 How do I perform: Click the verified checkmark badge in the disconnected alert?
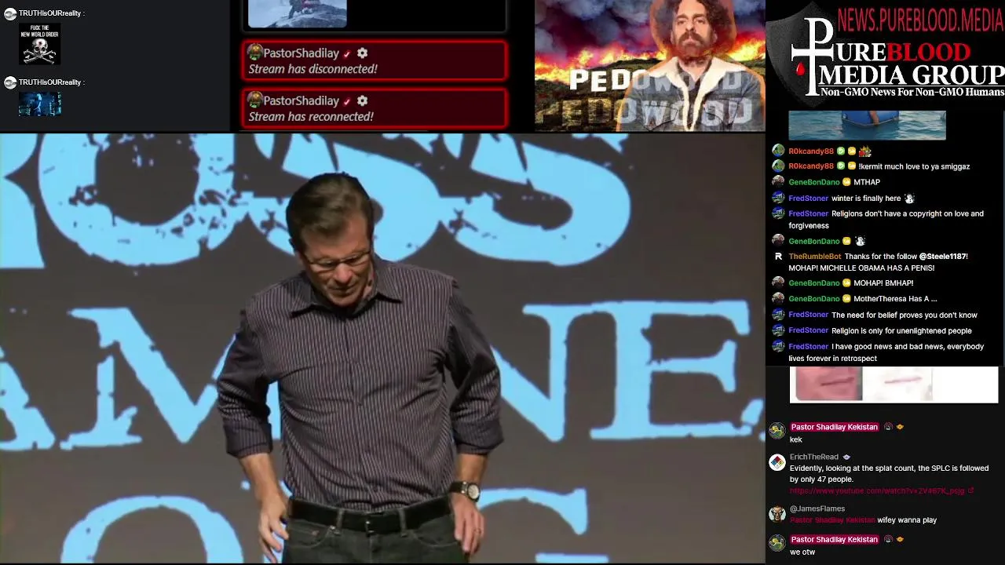[347, 54]
